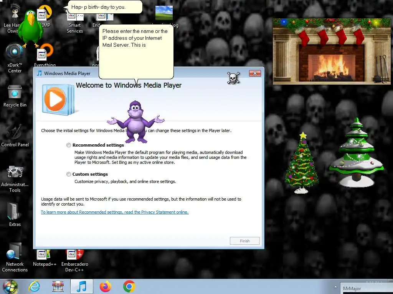Launch Internet Explorer from the taskbar
This screenshot has height=294, width=393.
34,286
